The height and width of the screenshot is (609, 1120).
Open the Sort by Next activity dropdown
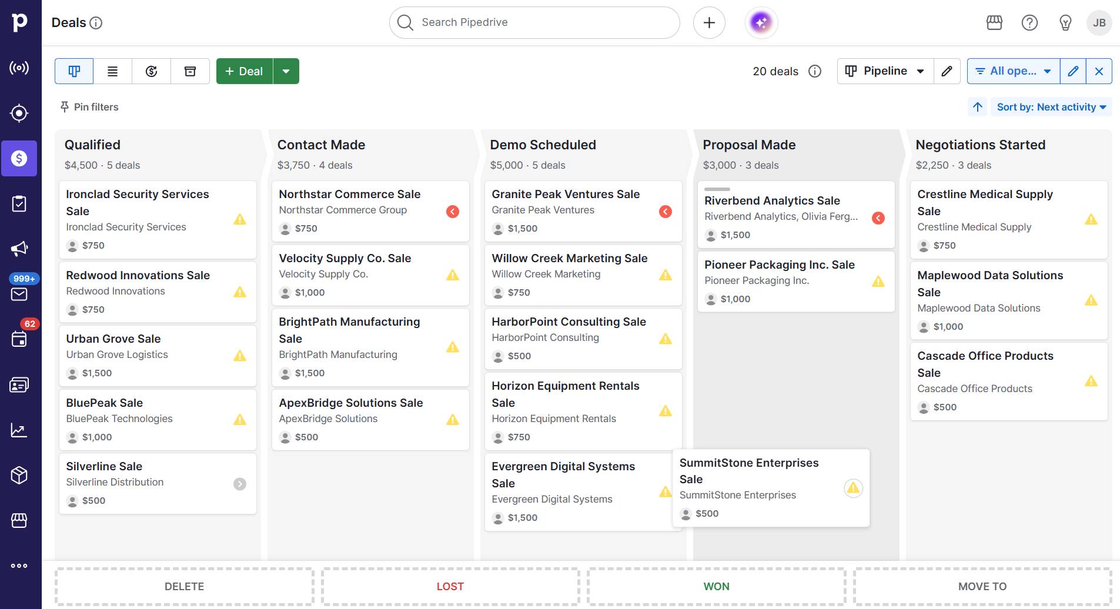pos(1051,107)
